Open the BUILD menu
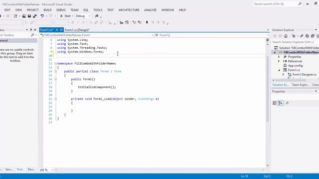Image resolution: width=319 pixels, height=179 pixels. click(x=48, y=10)
